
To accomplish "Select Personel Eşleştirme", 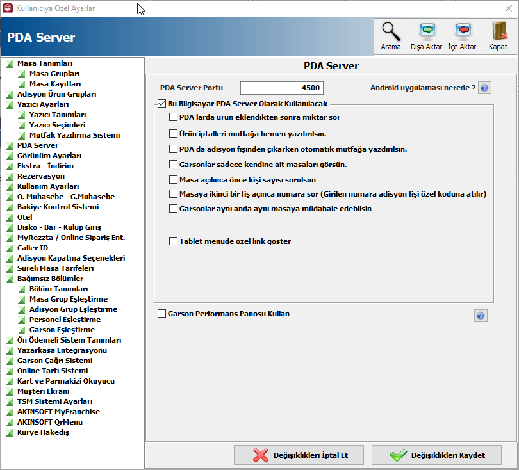I will (65, 320).
